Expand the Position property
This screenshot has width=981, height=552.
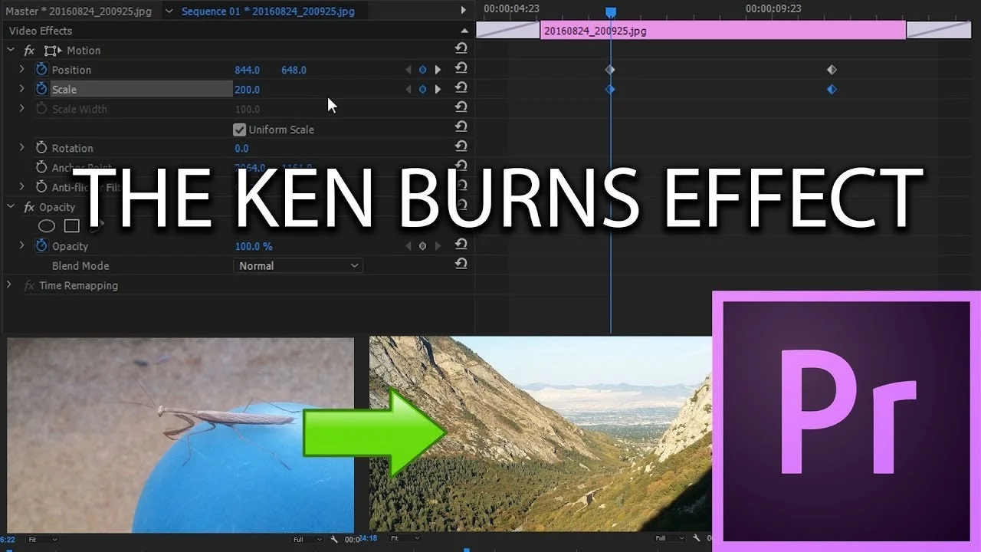coord(22,70)
